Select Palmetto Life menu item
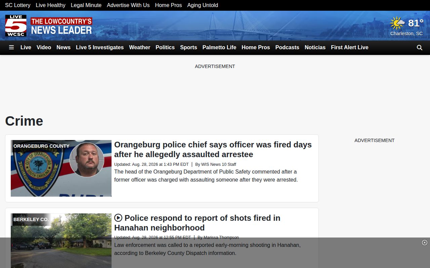Viewport: 430px width, 268px height. pos(219,48)
